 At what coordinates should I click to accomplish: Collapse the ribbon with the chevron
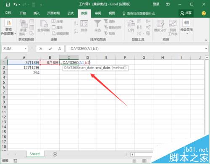click(206, 40)
